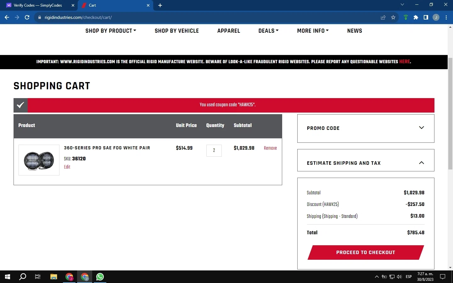Bookmark this page with the star icon
This screenshot has height=283, width=453.
[393, 17]
